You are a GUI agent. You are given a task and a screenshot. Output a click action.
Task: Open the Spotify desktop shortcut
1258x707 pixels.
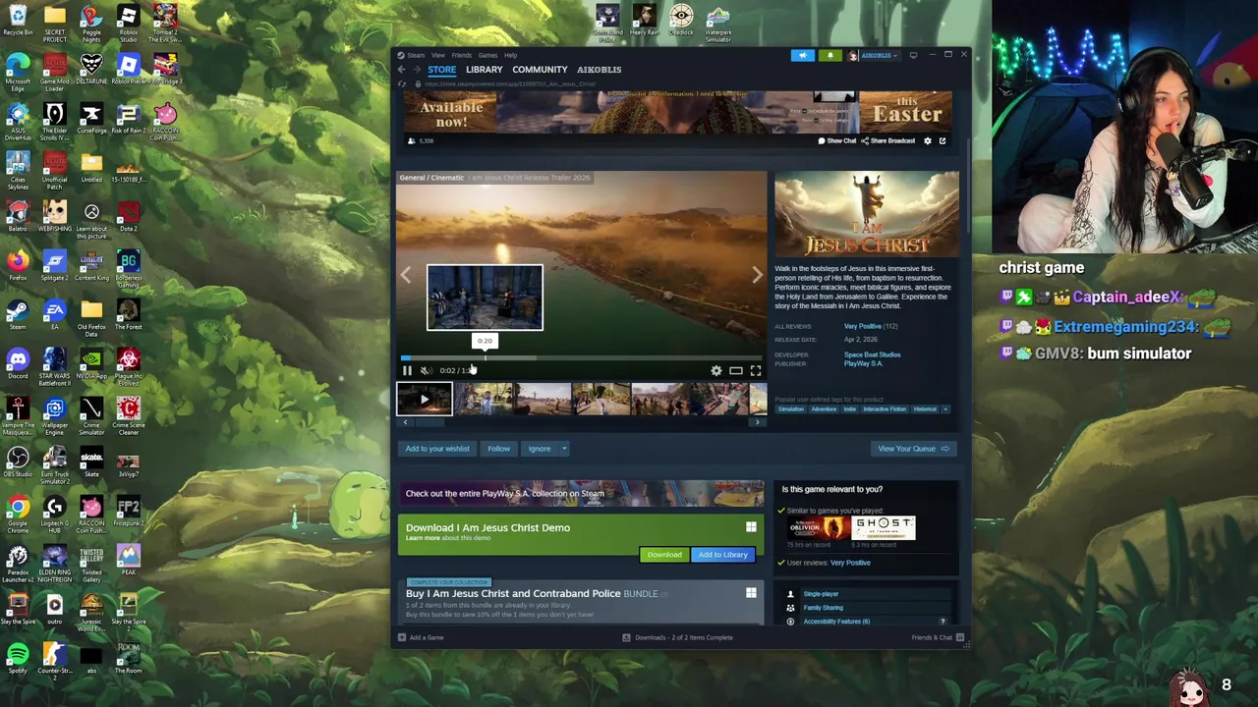18,657
